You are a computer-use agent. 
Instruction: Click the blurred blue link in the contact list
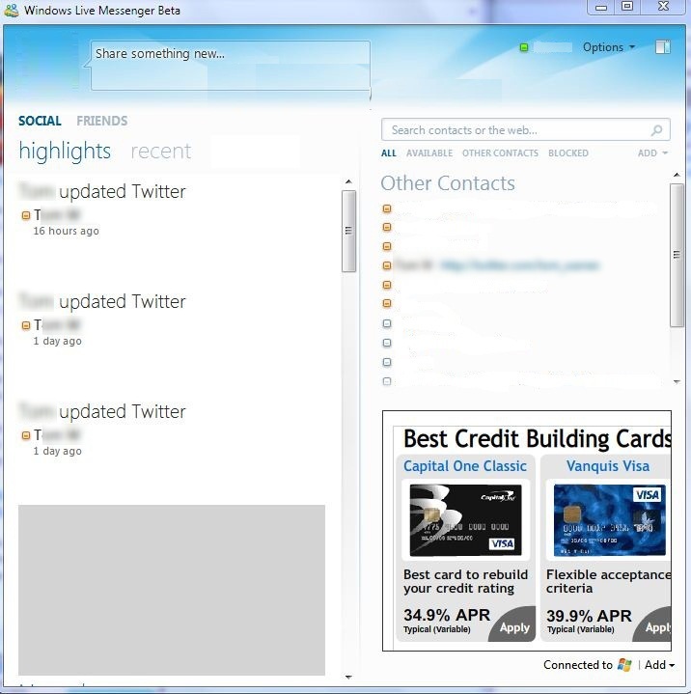pos(520,265)
